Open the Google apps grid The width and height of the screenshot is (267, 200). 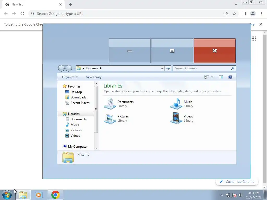coord(254,39)
